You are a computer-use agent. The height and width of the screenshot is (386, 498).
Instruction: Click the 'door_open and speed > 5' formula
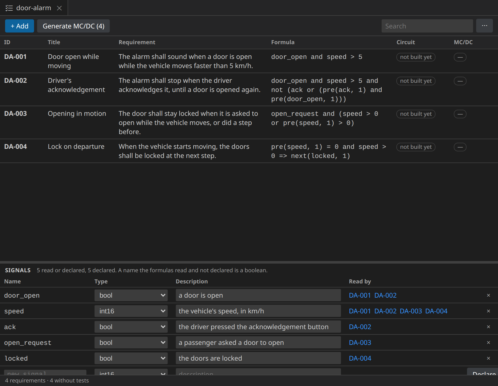(x=317, y=57)
